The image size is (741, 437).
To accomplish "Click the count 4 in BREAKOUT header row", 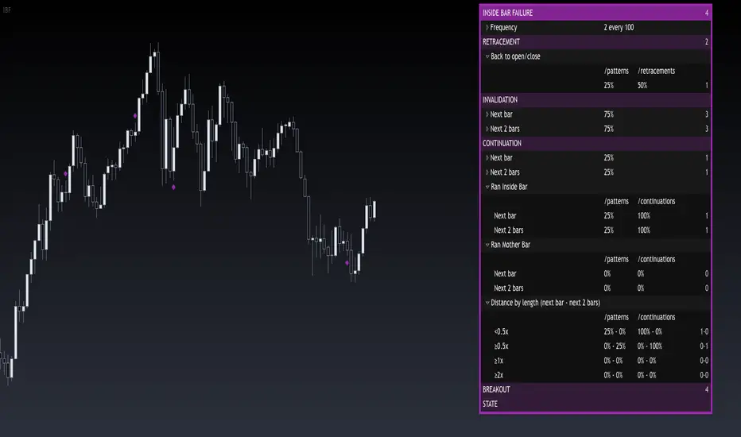I will (707, 390).
